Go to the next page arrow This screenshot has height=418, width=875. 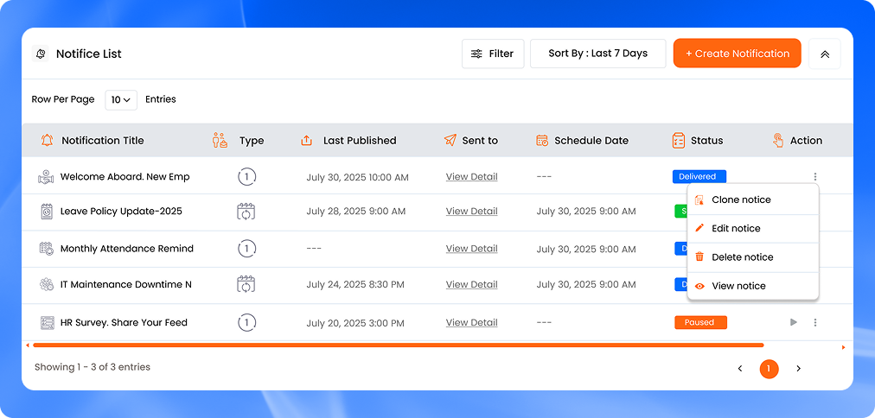798,369
